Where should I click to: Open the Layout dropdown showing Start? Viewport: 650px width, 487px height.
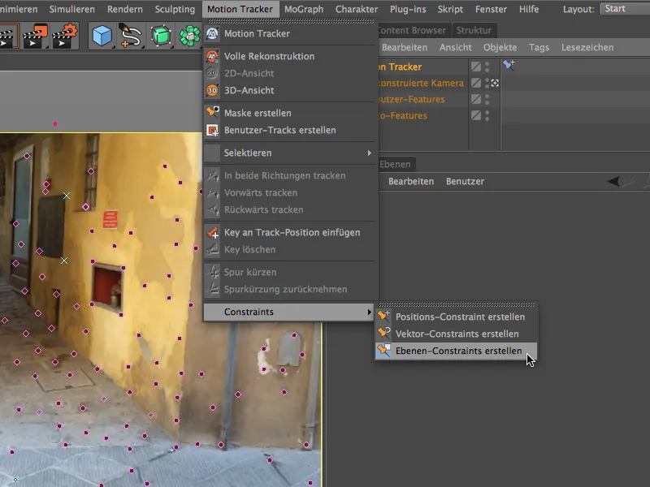click(x=625, y=9)
